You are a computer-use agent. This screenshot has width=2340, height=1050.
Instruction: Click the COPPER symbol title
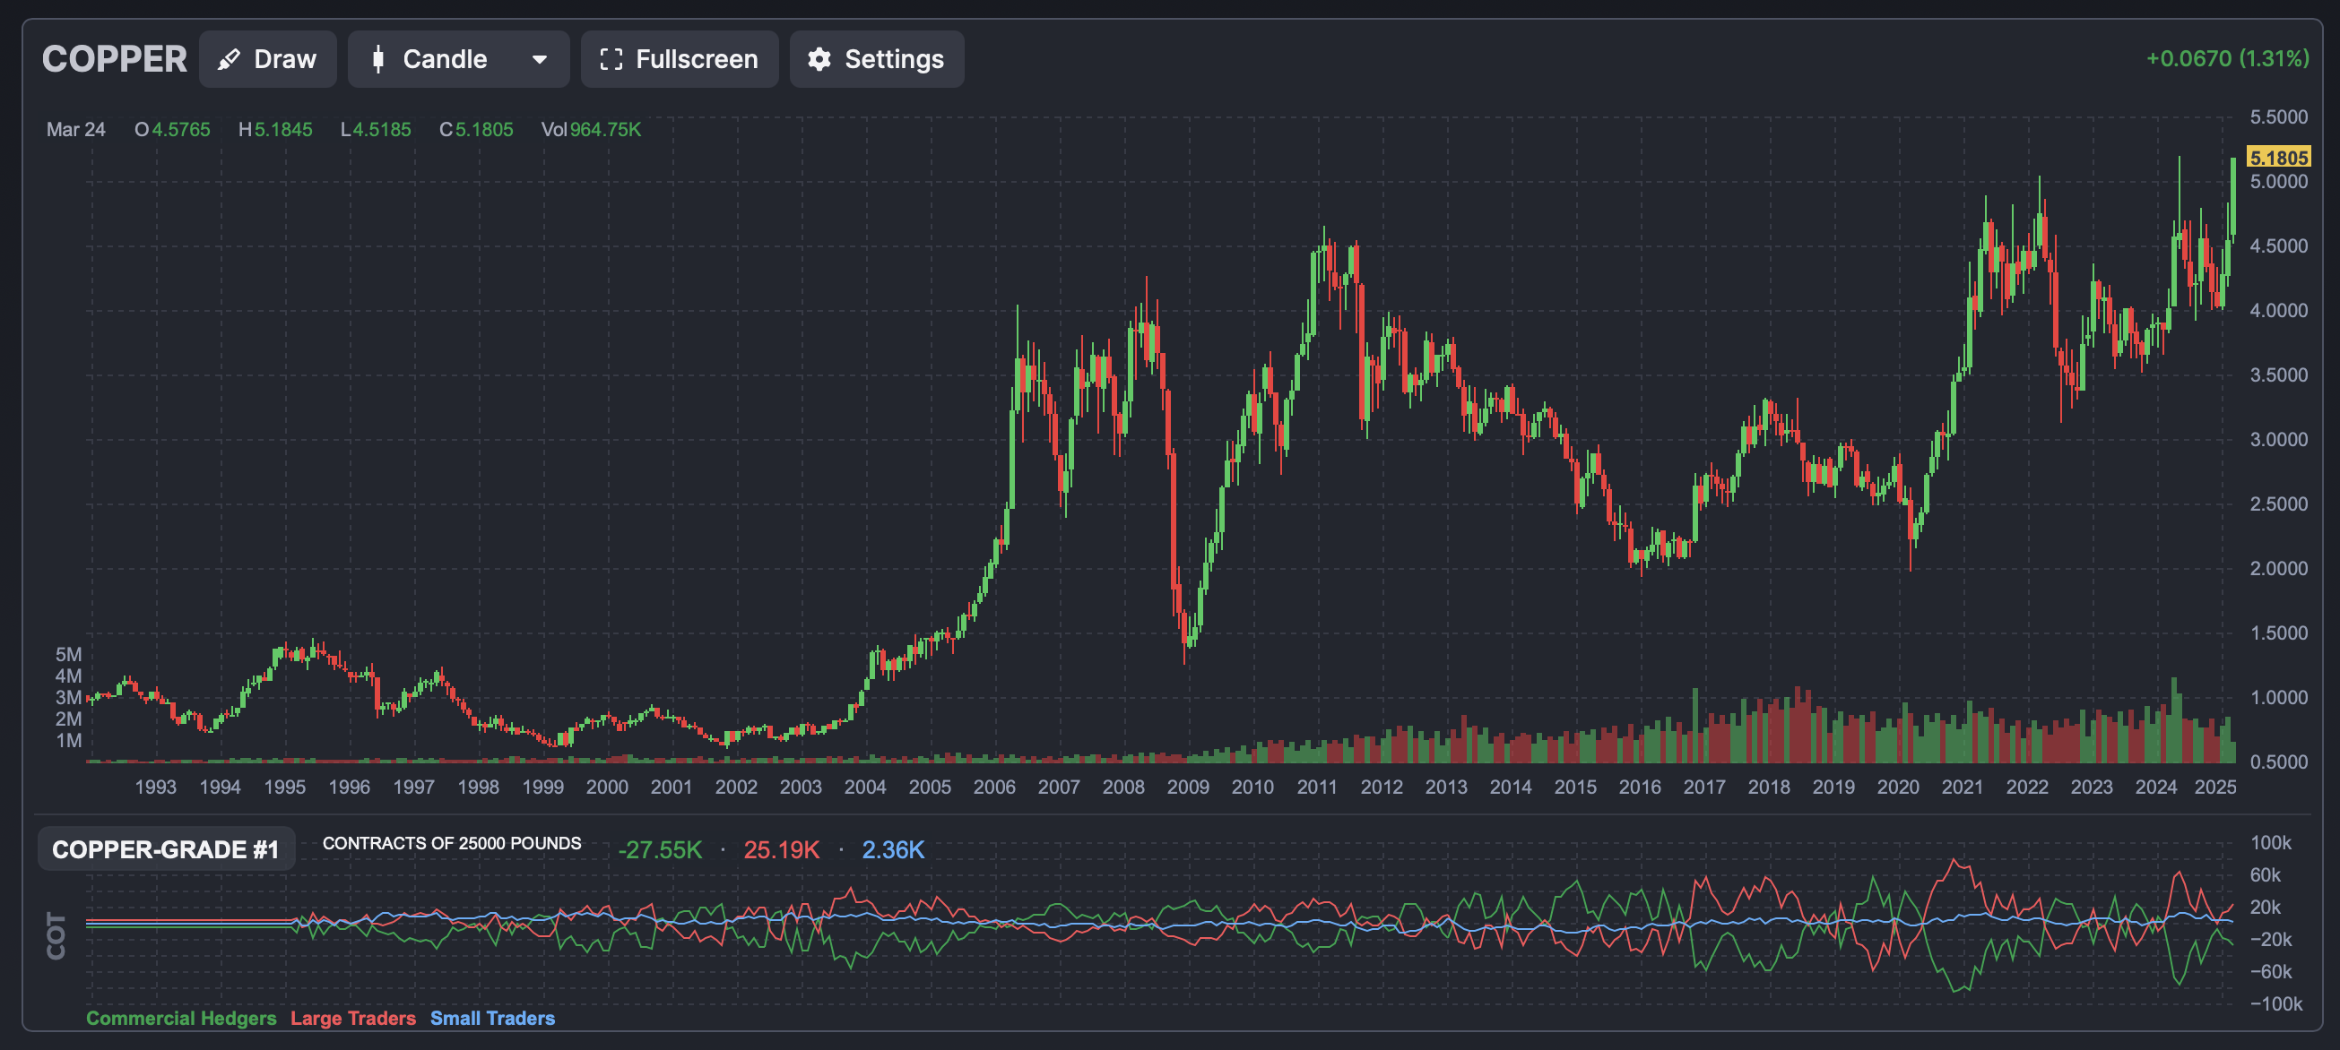115,60
